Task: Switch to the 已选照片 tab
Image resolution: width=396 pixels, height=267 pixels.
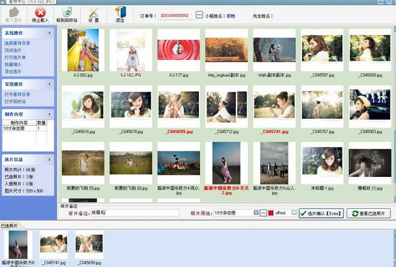Action: click(9, 226)
